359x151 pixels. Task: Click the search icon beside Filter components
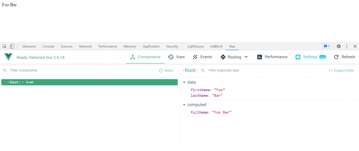tap(5, 70)
